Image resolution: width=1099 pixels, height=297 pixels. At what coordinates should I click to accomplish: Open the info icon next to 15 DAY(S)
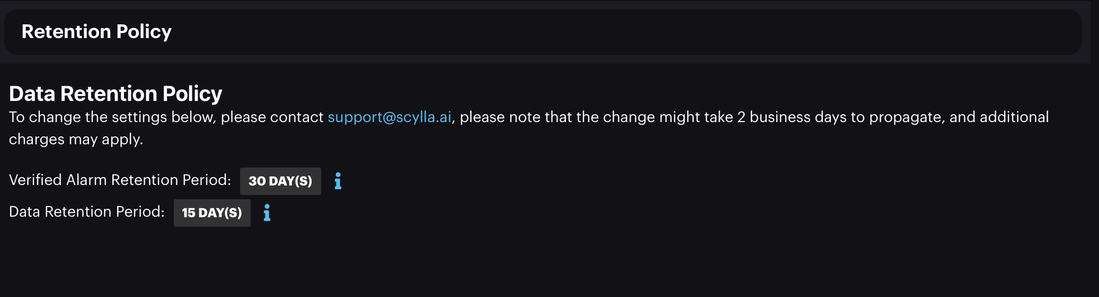tap(267, 212)
